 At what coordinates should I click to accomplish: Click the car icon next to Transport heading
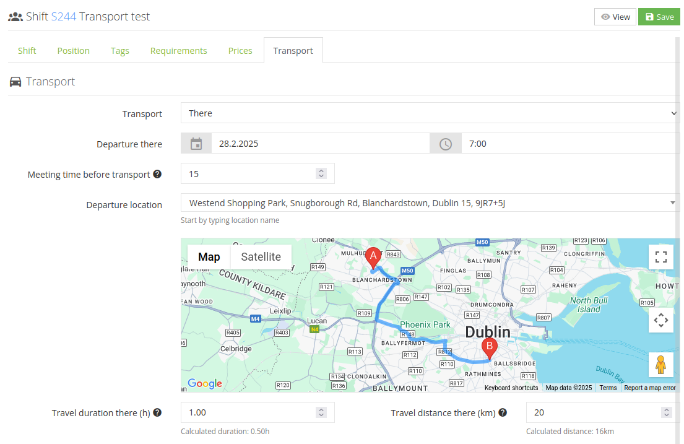click(x=15, y=82)
